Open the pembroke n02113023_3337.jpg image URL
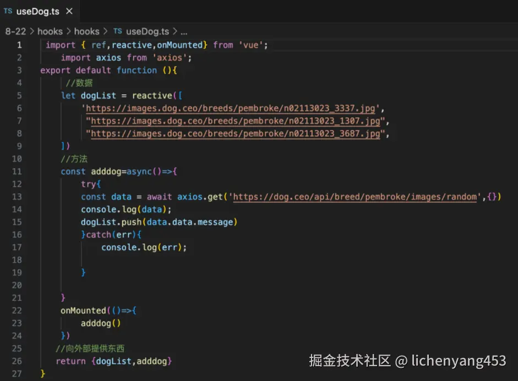 click(x=231, y=108)
